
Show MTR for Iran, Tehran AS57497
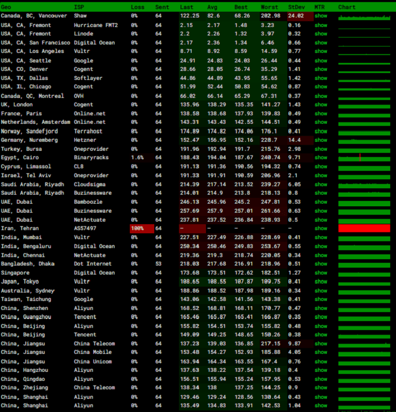(x=320, y=228)
